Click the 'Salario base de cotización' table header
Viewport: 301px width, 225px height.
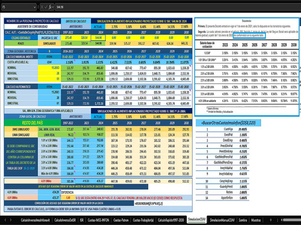click(207, 44)
